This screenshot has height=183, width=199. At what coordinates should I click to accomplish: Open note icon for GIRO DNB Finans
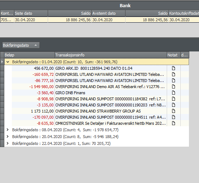(174, 93)
